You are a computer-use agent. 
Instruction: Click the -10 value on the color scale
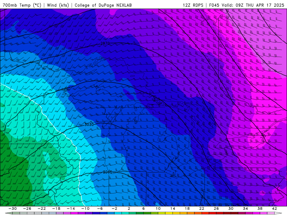(85, 209)
